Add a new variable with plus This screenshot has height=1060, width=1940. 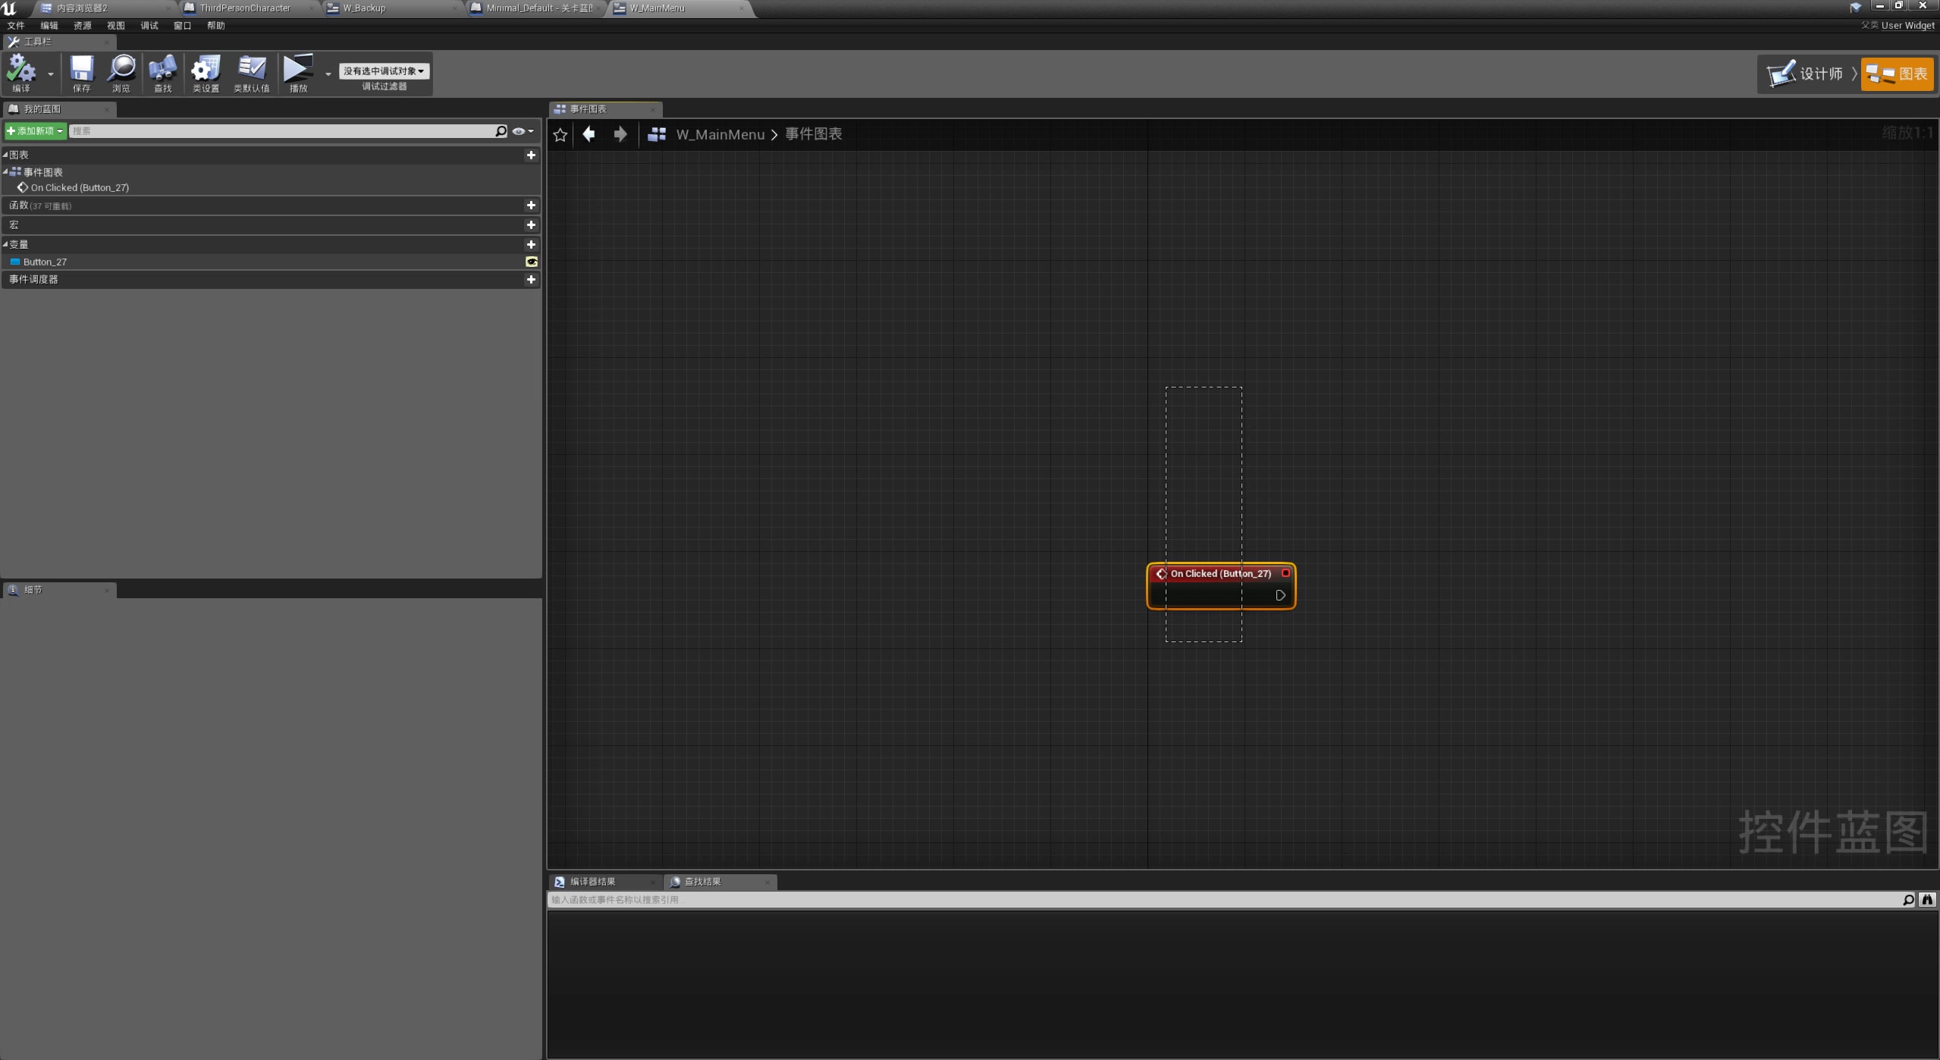531,244
